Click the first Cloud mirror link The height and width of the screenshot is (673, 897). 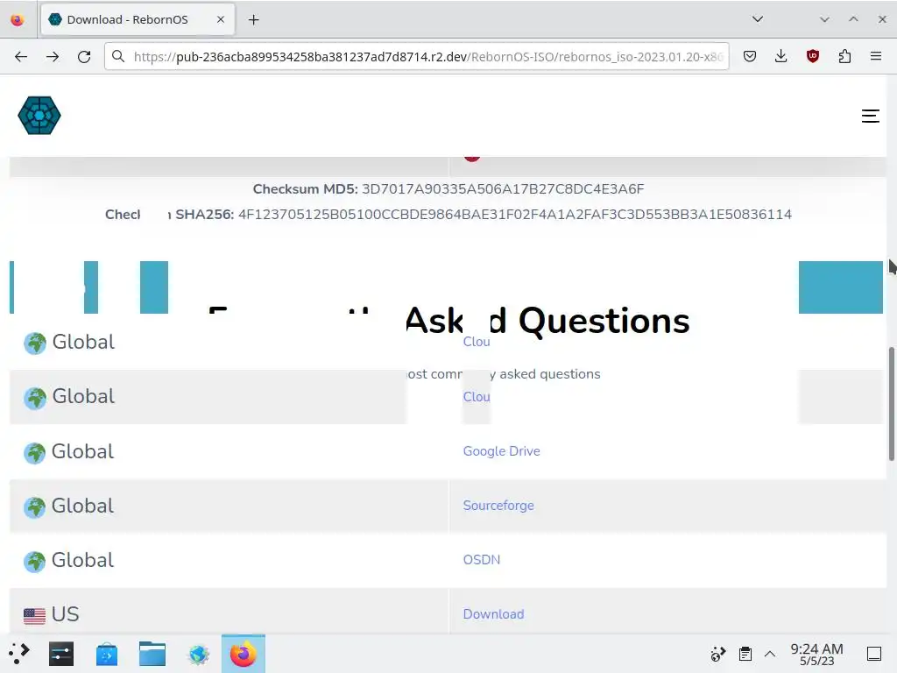click(x=477, y=342)
